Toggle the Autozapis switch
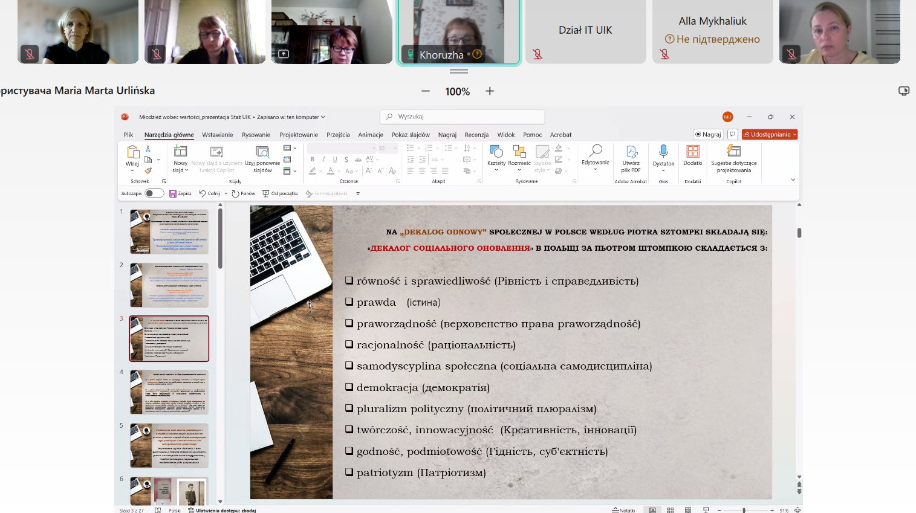This screenshot has width=916, height=513. point(154,193)
